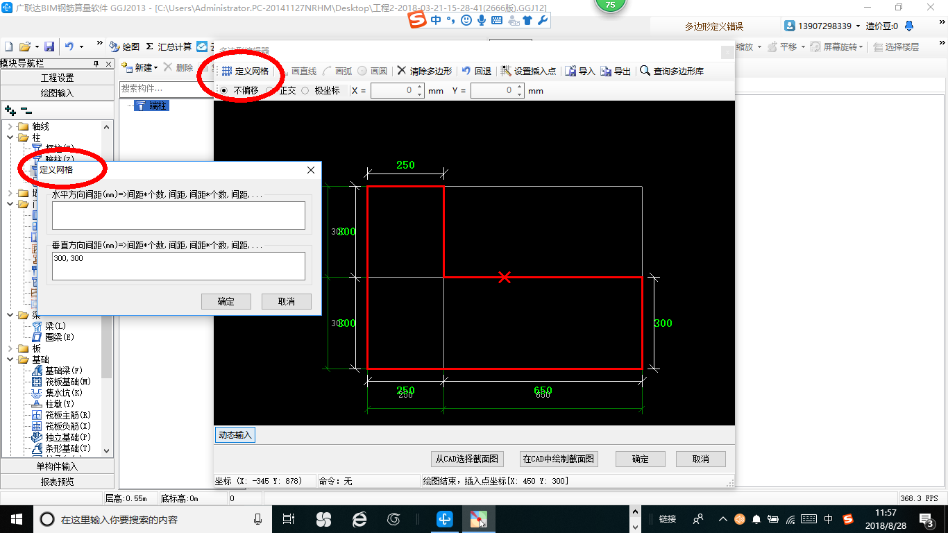This screenshot has width=948, height=533.
Task: Select 筏板基础(M) raft foundation item
Action: pos(61,382)
